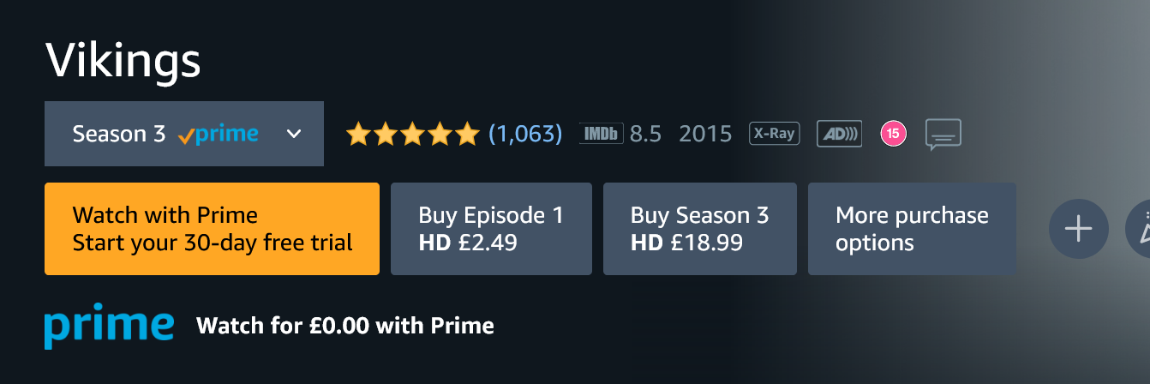Image resolution: width=1150 pixels, height=384 pixels.
Task: Buy Season 3 in HD for £18.99
Action: 699,229
